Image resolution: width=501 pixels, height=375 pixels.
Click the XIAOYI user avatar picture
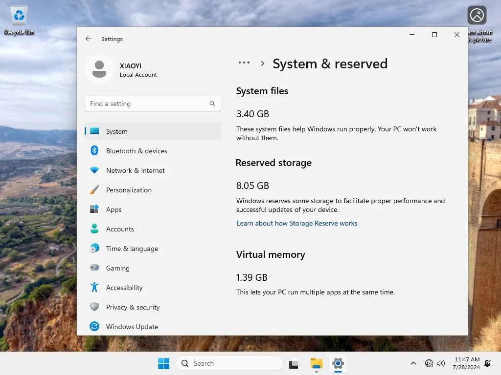click(x=99, y=69)
